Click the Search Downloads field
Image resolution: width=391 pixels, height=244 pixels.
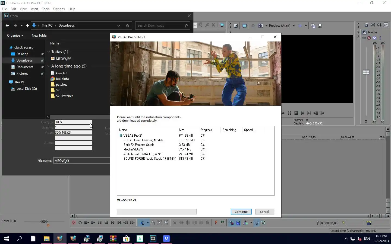pos(162,25)
